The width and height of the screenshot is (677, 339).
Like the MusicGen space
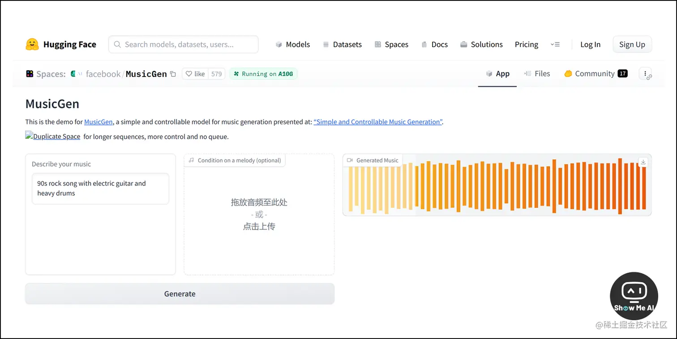point(195,74)
